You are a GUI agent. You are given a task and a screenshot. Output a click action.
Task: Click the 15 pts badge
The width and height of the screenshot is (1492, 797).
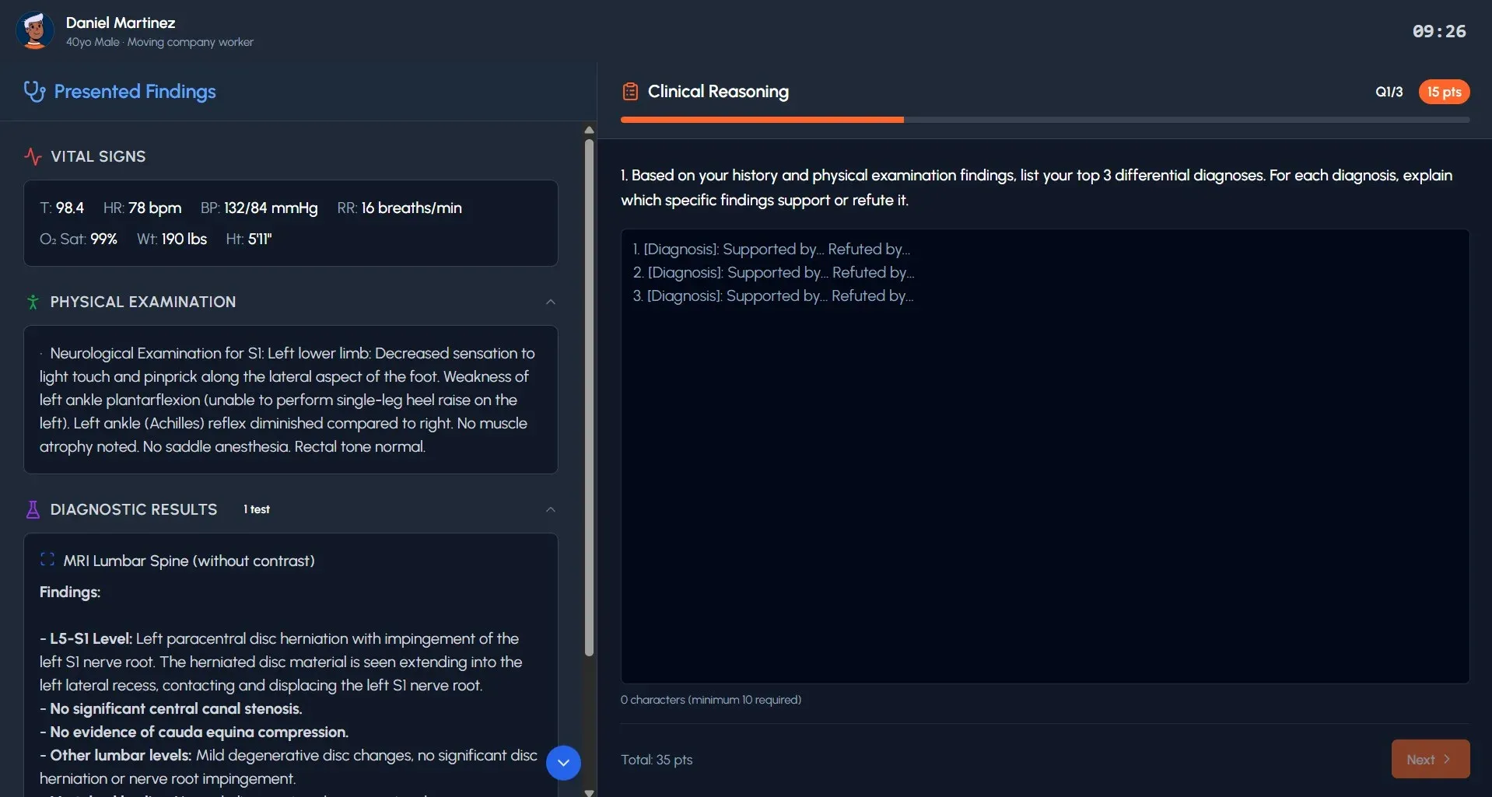click(x=1444, y=92)
